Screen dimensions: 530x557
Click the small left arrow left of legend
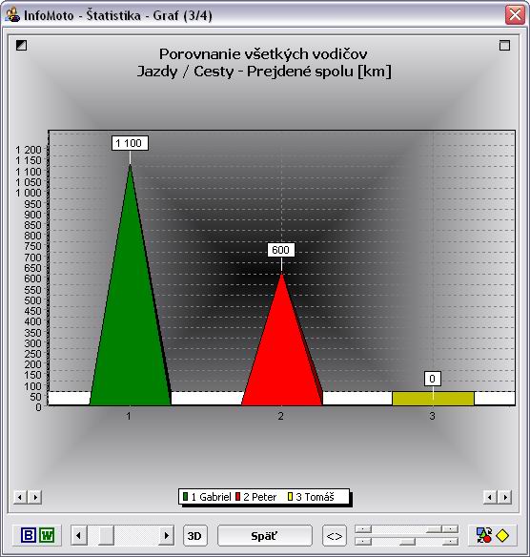[20, 497]
